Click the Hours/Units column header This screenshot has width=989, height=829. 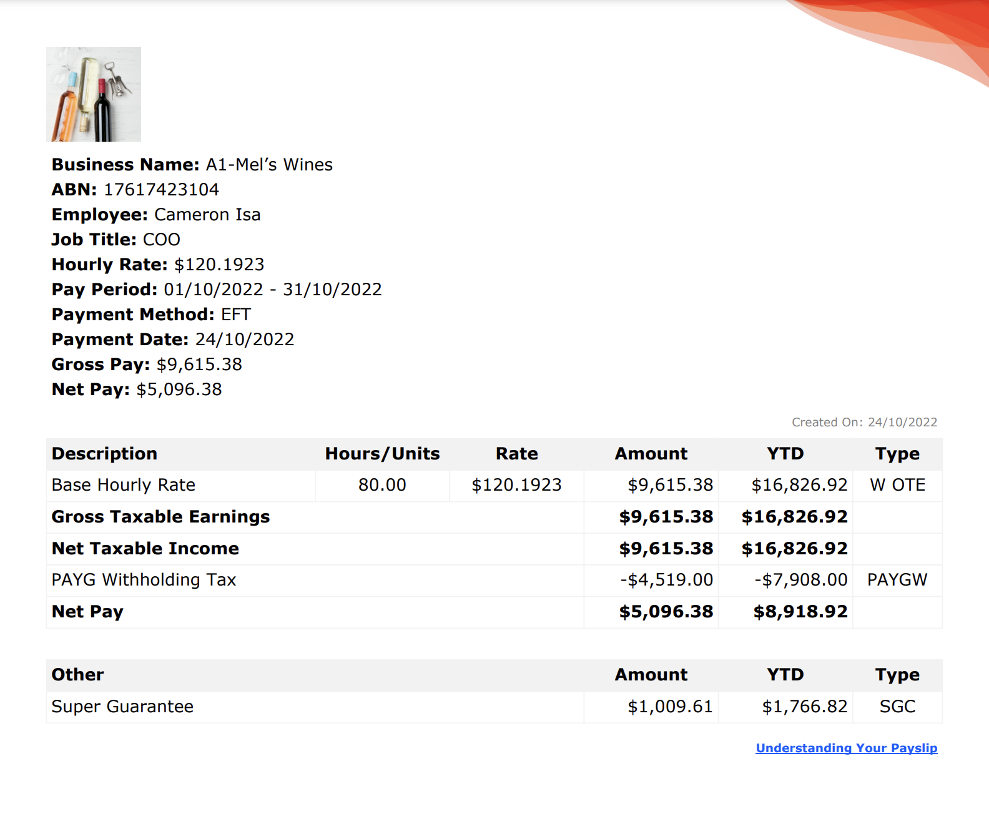click(382, 454)
